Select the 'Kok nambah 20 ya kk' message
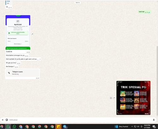Image resolution: width=158 pixels, height=129 pixels. (23, 59)
